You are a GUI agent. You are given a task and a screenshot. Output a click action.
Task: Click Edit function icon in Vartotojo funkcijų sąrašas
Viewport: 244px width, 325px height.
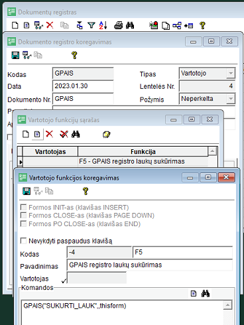click(x=37, y=134)
